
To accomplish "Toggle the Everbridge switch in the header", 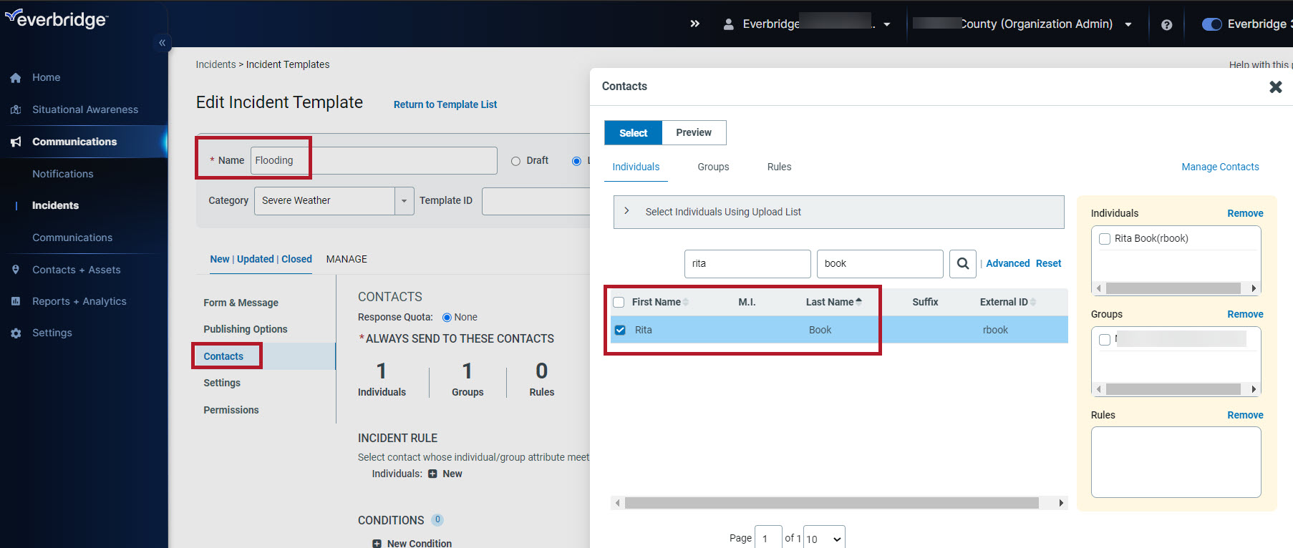I will [x=1211, y=24].
